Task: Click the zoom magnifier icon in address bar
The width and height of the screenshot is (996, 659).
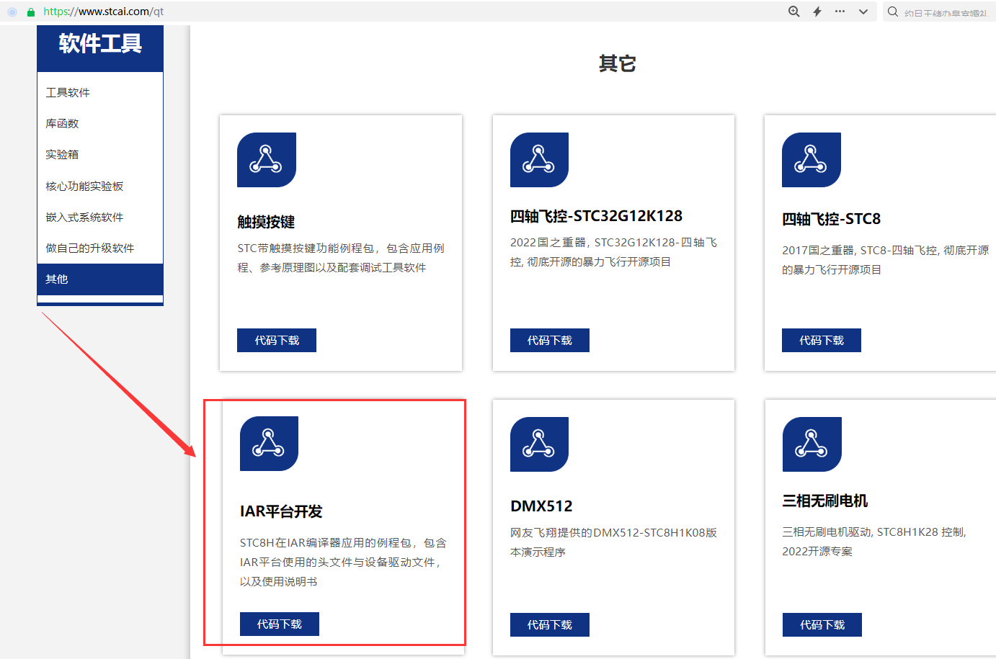Action: pos(794,12)
